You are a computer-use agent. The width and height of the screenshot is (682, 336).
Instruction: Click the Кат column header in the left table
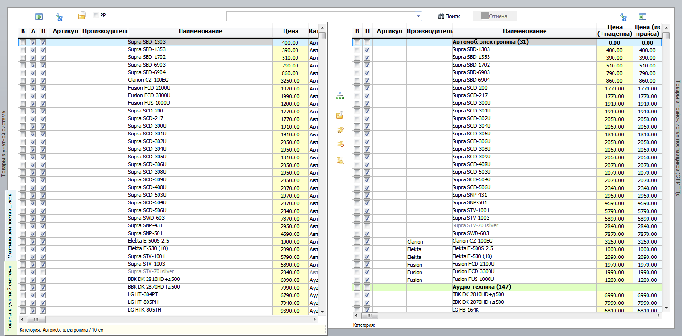tap(314, 31)
